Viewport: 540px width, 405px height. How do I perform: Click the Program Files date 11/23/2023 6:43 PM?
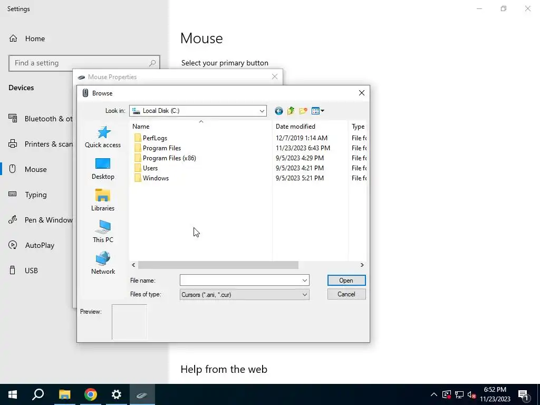click(x=303, y=148)
